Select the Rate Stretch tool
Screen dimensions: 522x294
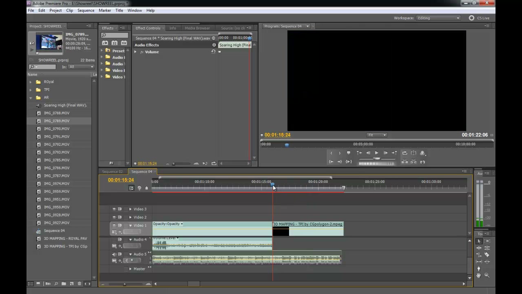tap(479, 255)
